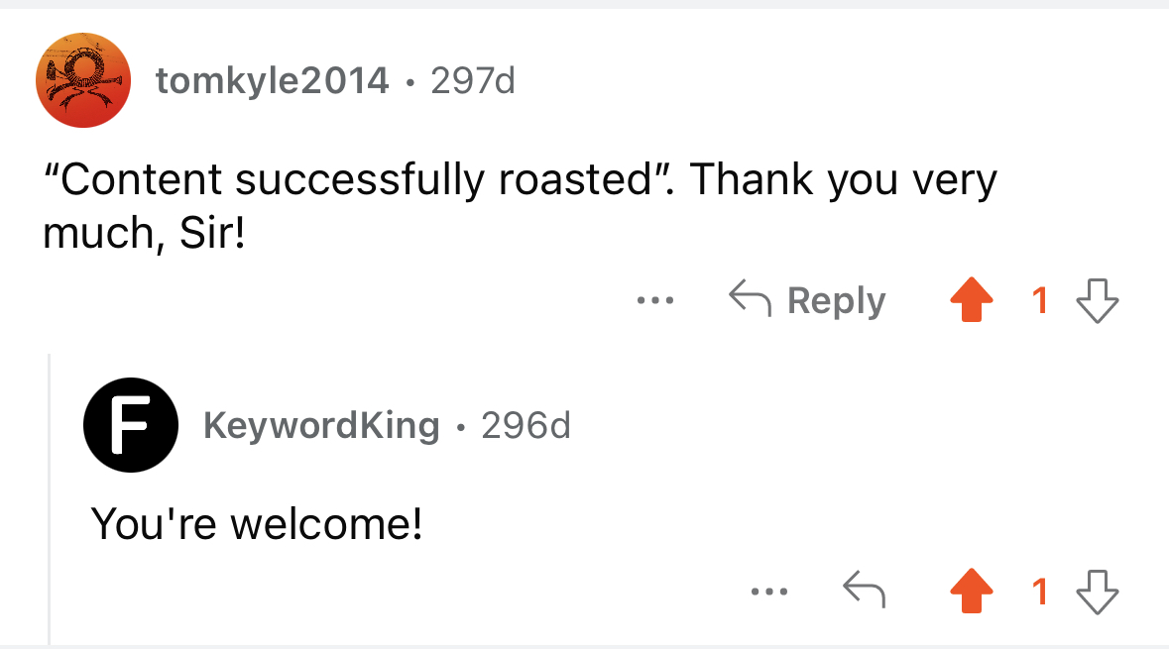The image size is (1169, 649).
Task: Downvote tomkyle2014's comment
Action: pos(1098,300)
